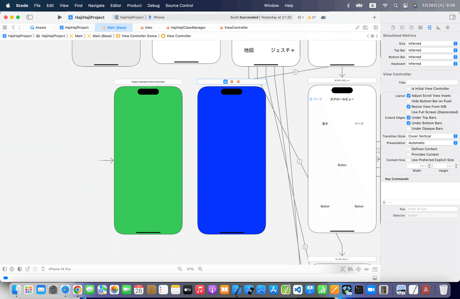This screenshot has width=460, height=299.
Task: Add an editor on the right
Action: 376,28
